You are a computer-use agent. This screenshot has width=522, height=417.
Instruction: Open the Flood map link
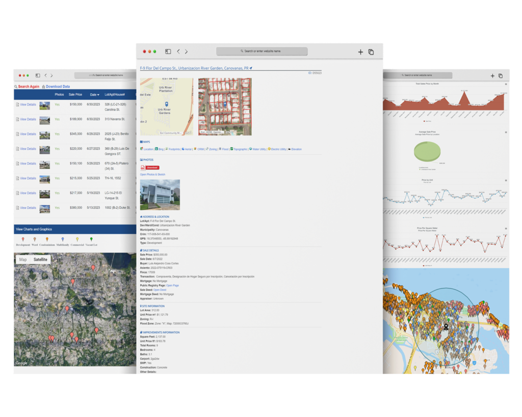point(225,149)
